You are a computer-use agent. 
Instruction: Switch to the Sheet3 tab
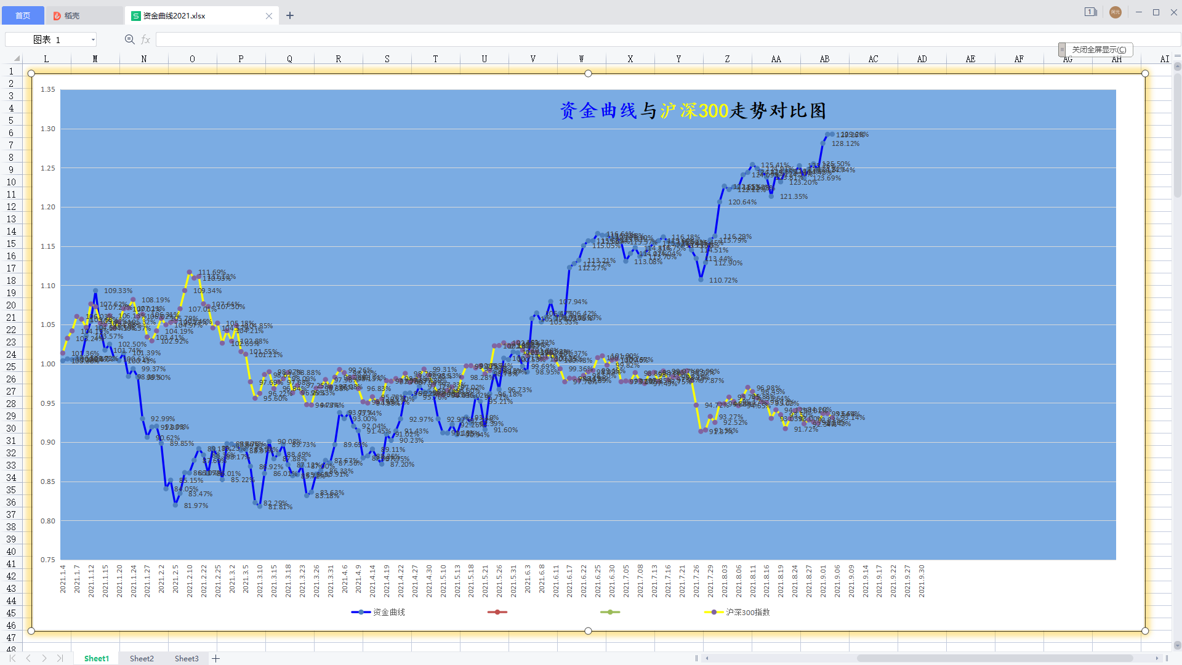click(187, 658)
